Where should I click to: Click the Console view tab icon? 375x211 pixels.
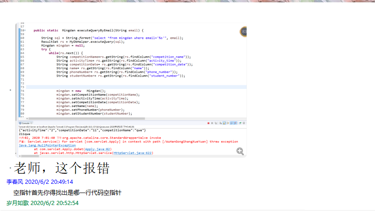coord(20,123)
